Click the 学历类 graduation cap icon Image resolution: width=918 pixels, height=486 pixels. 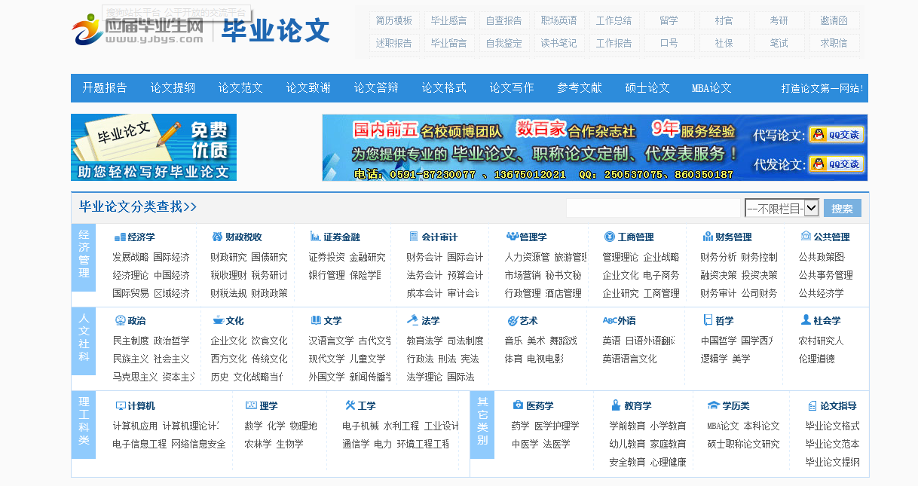click(713, 405)
